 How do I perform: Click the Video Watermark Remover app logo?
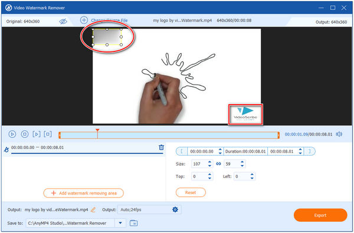9,8
